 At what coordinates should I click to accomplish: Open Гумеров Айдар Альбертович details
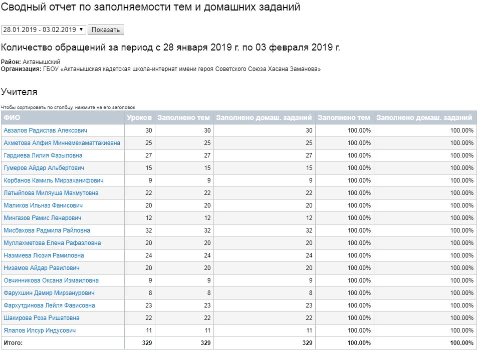[44, 168]
